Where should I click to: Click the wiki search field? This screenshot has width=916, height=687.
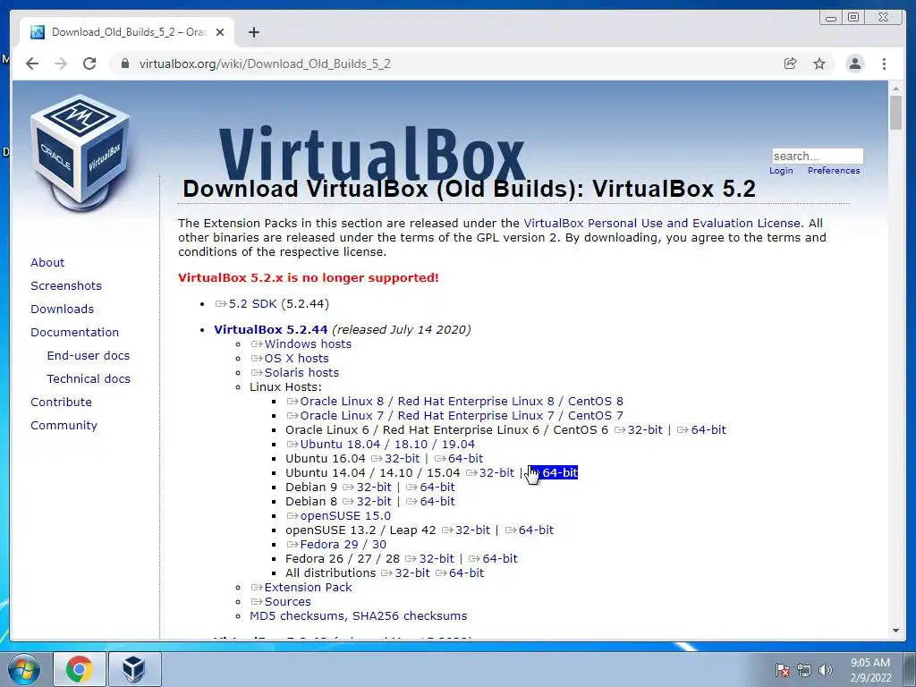(818, 156)
